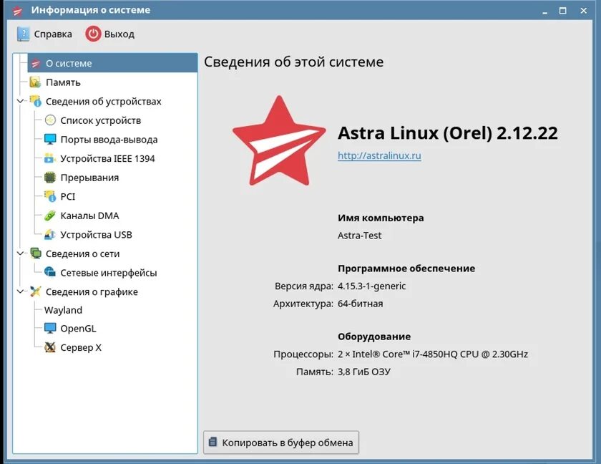Click the Порты ввода-вывода monitor icon

[50, 139]
